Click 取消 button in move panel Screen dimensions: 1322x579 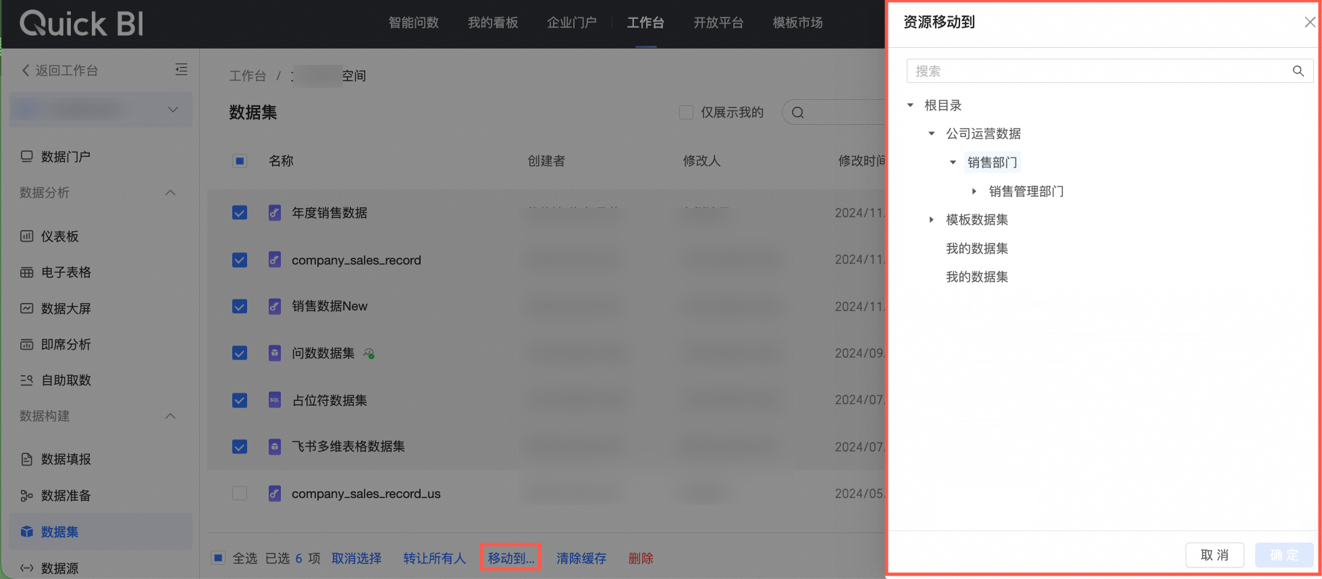(1215, 555)
